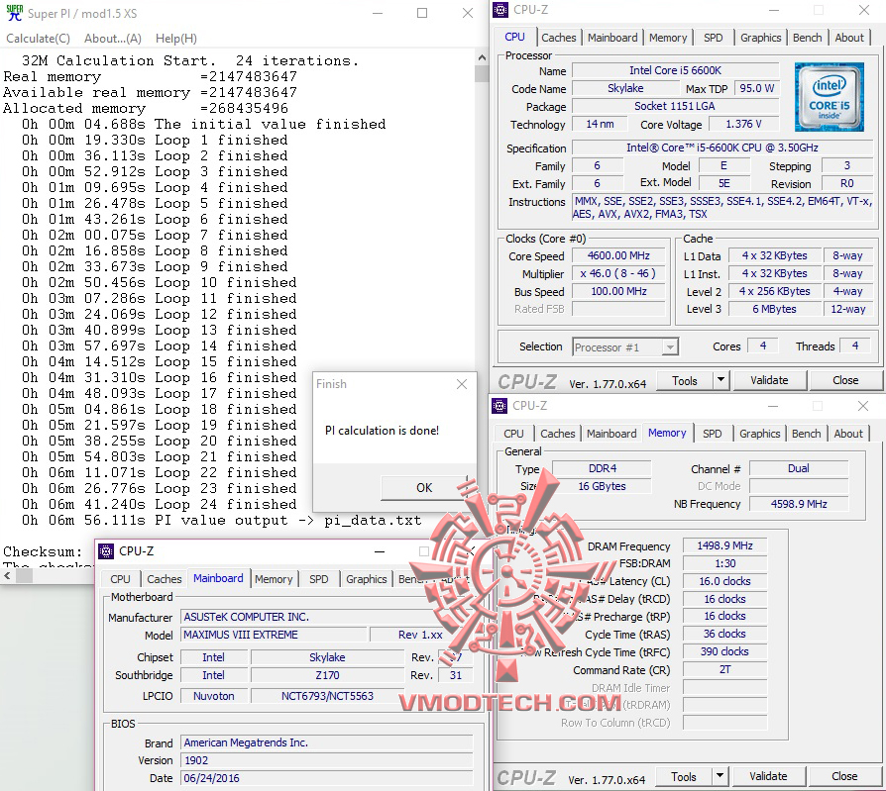Click Tools button in top CPU-Z window

pyautogui.click(x=684, y=381)
